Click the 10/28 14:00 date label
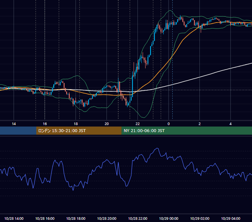 14,218
